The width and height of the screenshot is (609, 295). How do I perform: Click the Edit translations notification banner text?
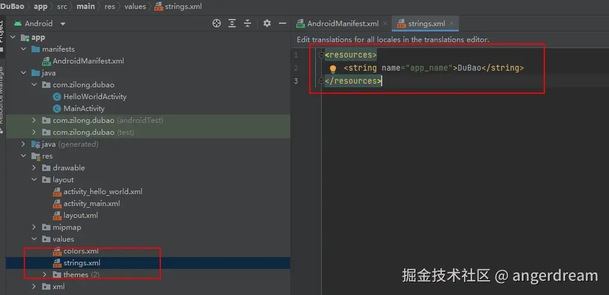coord(393,40)
